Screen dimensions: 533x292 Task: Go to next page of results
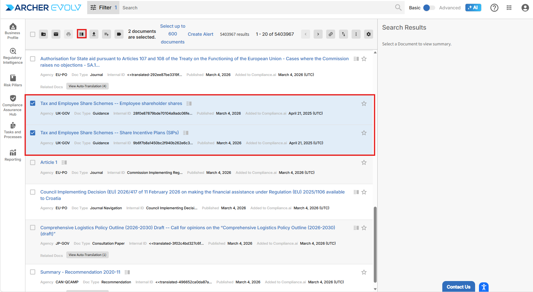click(x=318, y=34)
